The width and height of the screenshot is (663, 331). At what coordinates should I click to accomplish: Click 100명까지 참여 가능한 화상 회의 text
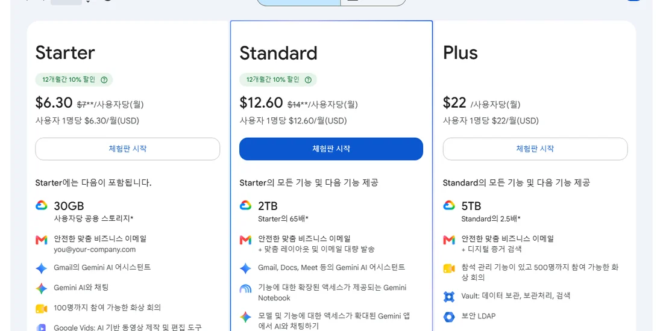click(107, 308)
